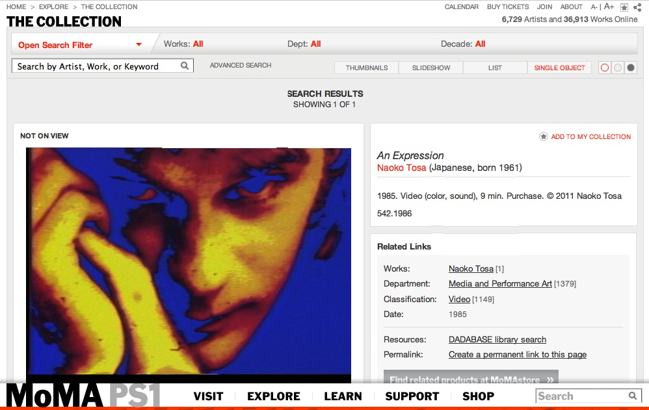Click the star favorites icon in top bar
The image size is (649, 410).
[x=624, y=7]
